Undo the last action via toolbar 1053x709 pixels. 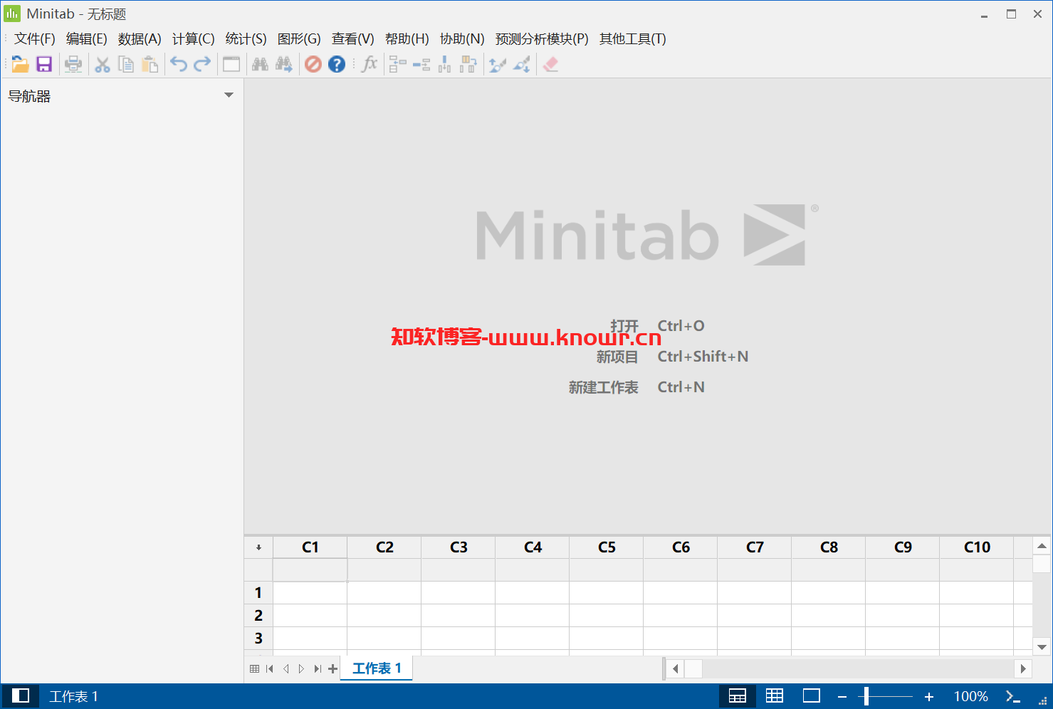pos(179,64)
